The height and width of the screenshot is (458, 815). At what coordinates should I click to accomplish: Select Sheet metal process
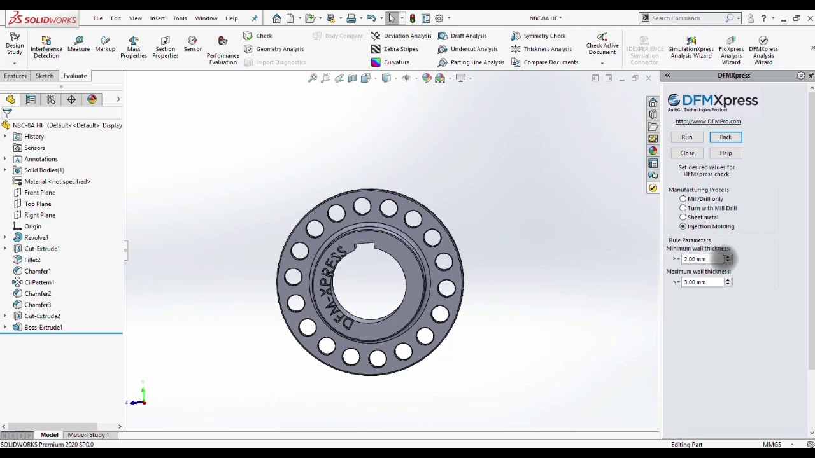(683, 218)
